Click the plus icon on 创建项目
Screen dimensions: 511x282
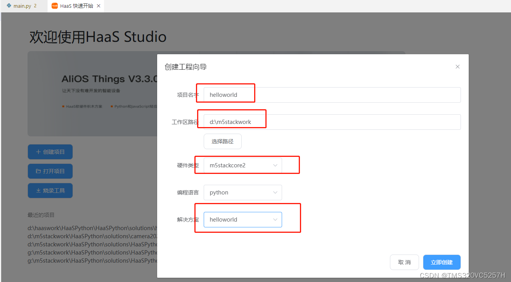click(x=38, y=152)
